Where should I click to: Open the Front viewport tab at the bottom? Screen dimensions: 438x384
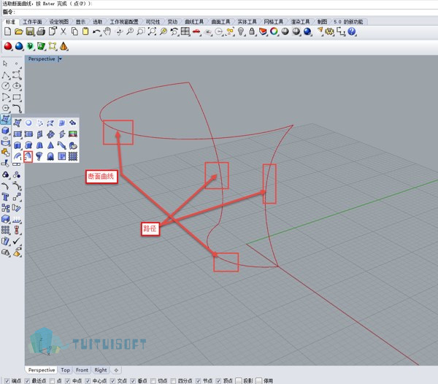pyautogui.click(x=82, y=370)
